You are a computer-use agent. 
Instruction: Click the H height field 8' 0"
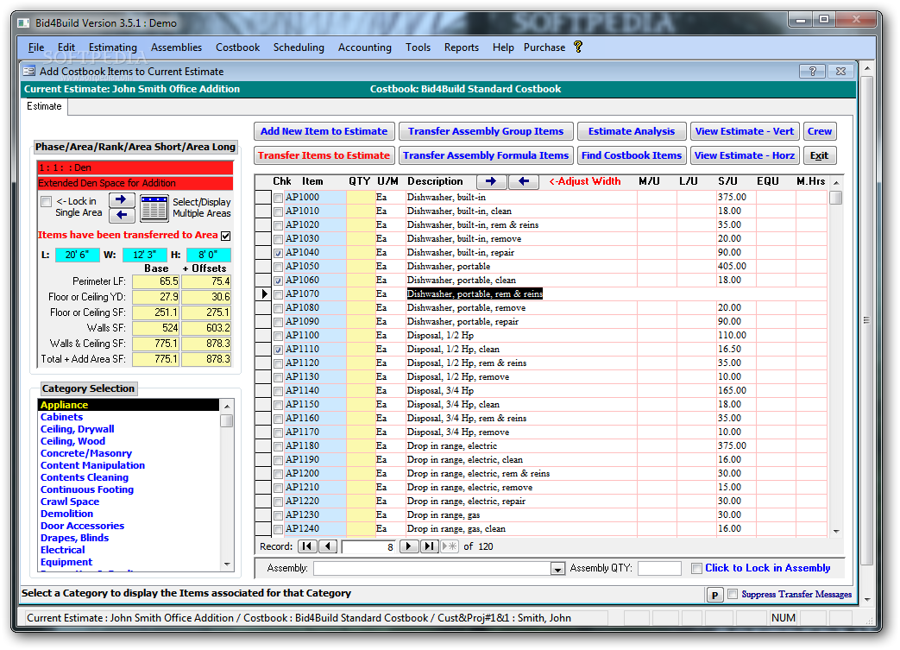click(208, 255)
